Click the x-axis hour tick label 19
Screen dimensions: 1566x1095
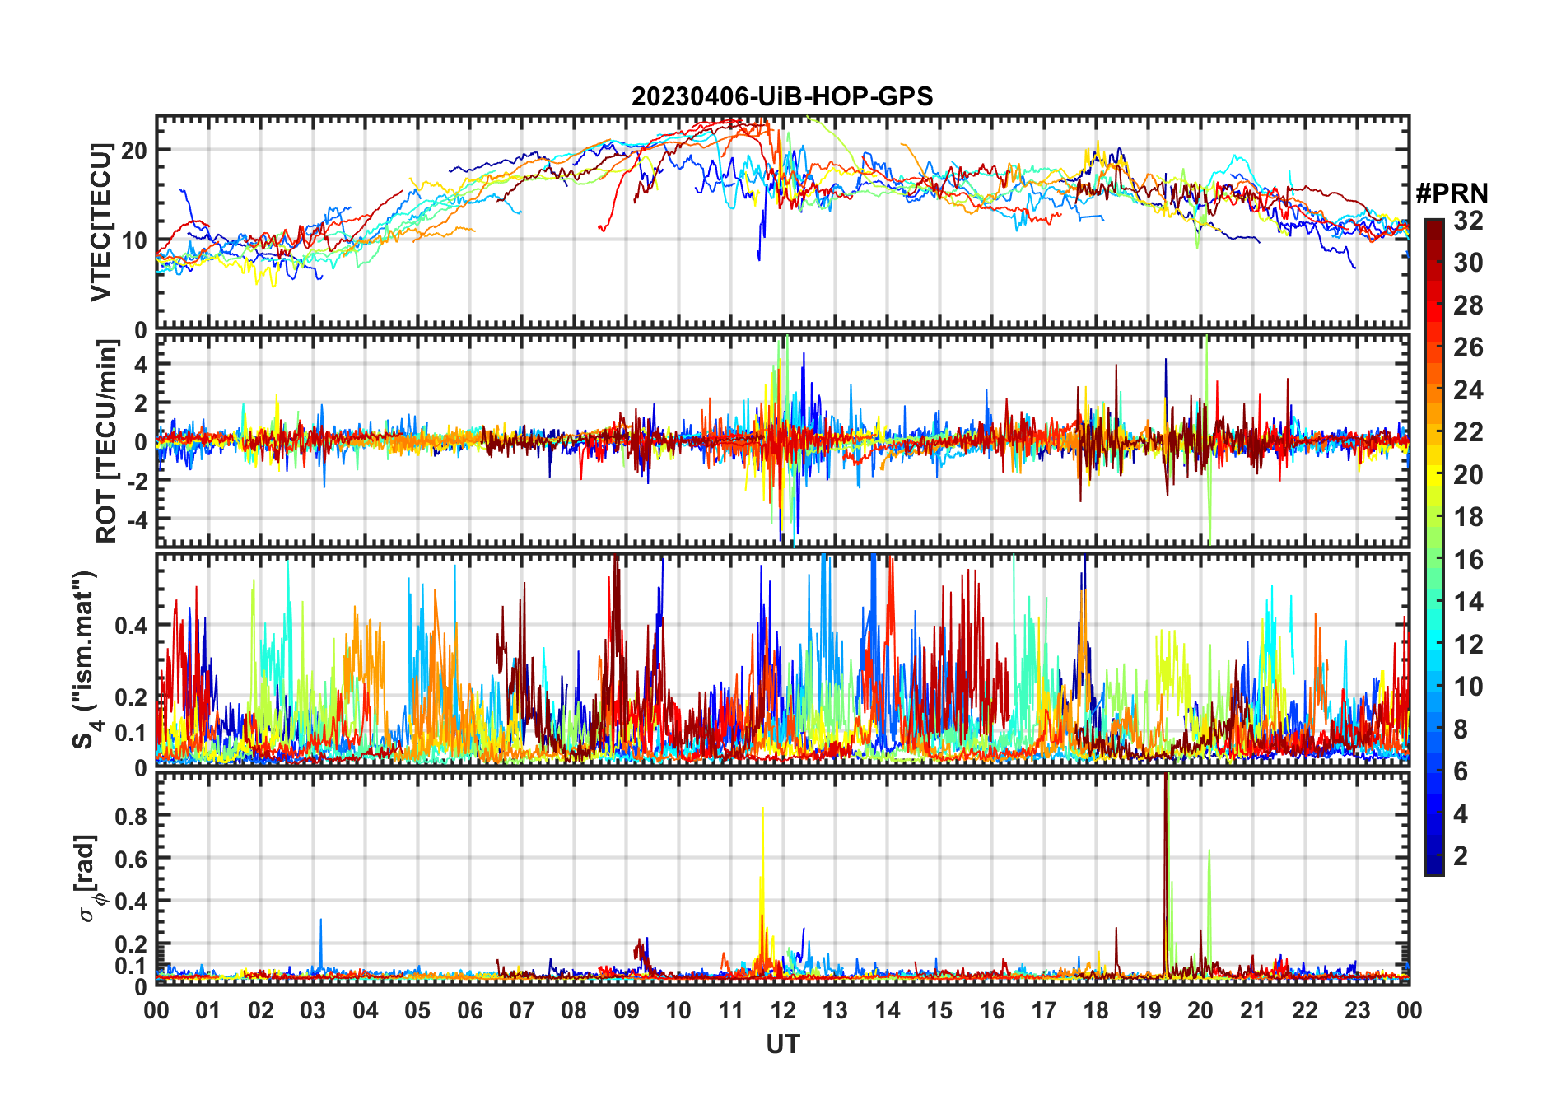click(1148, 1011)
